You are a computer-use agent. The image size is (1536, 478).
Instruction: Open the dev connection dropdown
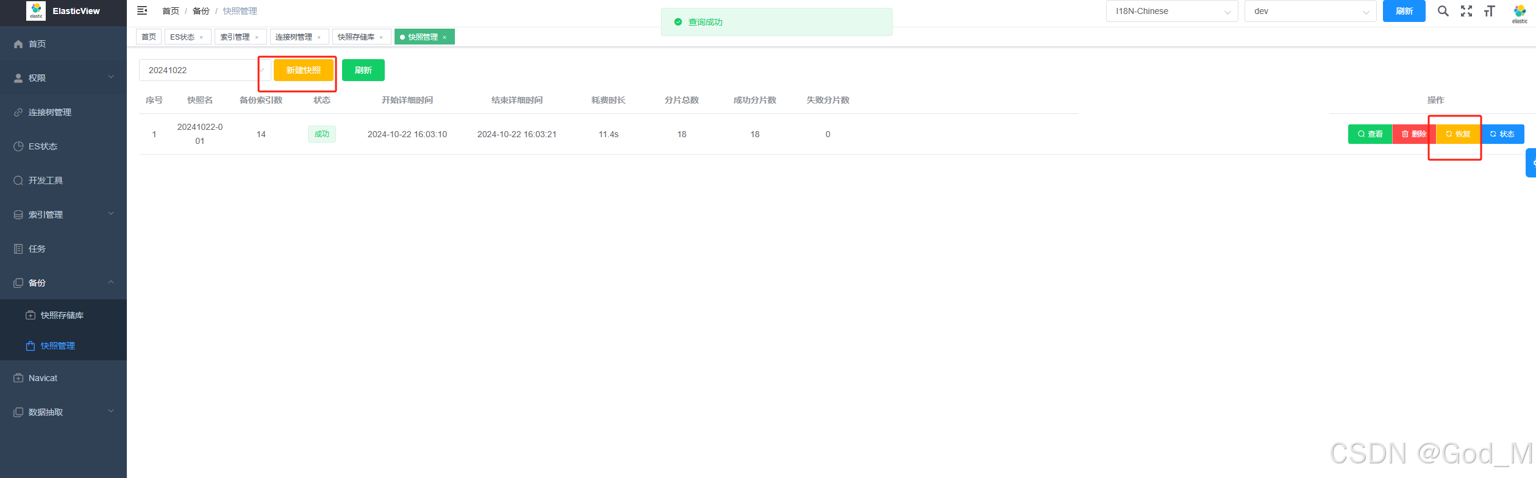point(1310,11)
